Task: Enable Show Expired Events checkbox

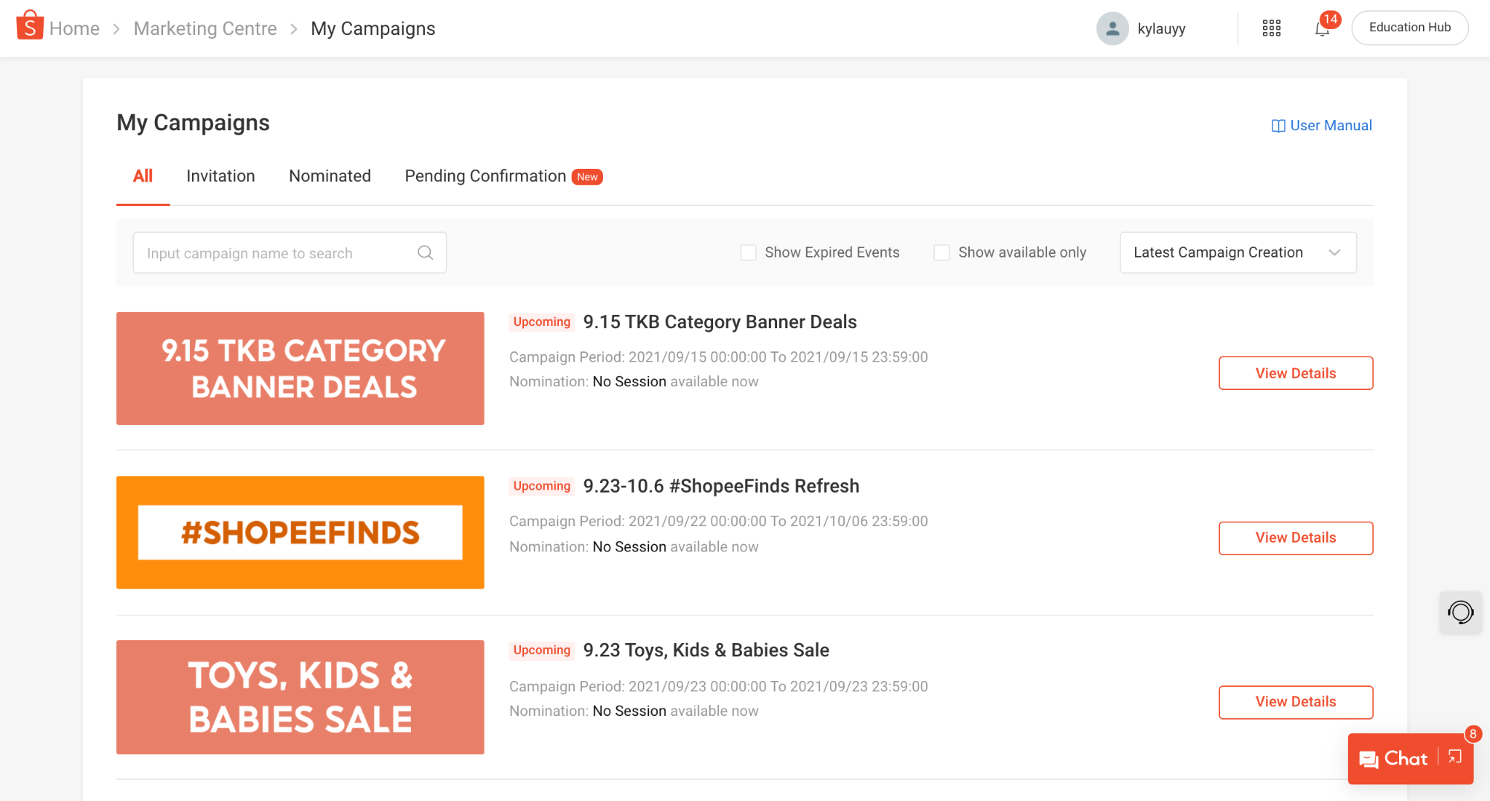Action: click(748, 252)
